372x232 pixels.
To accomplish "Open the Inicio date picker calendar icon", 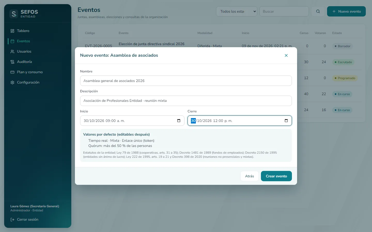I will (x=179, y=121).
